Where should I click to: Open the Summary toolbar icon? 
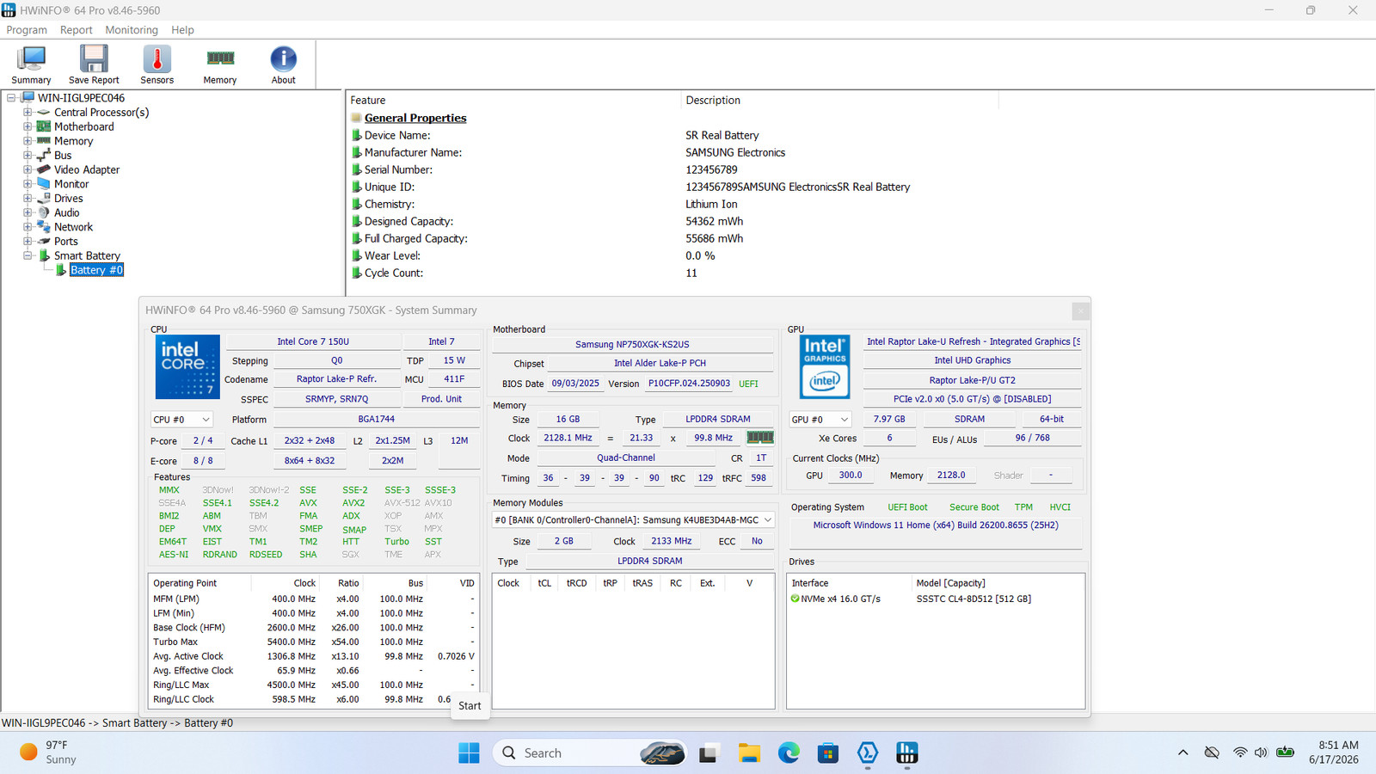click(x=31, y=64)
